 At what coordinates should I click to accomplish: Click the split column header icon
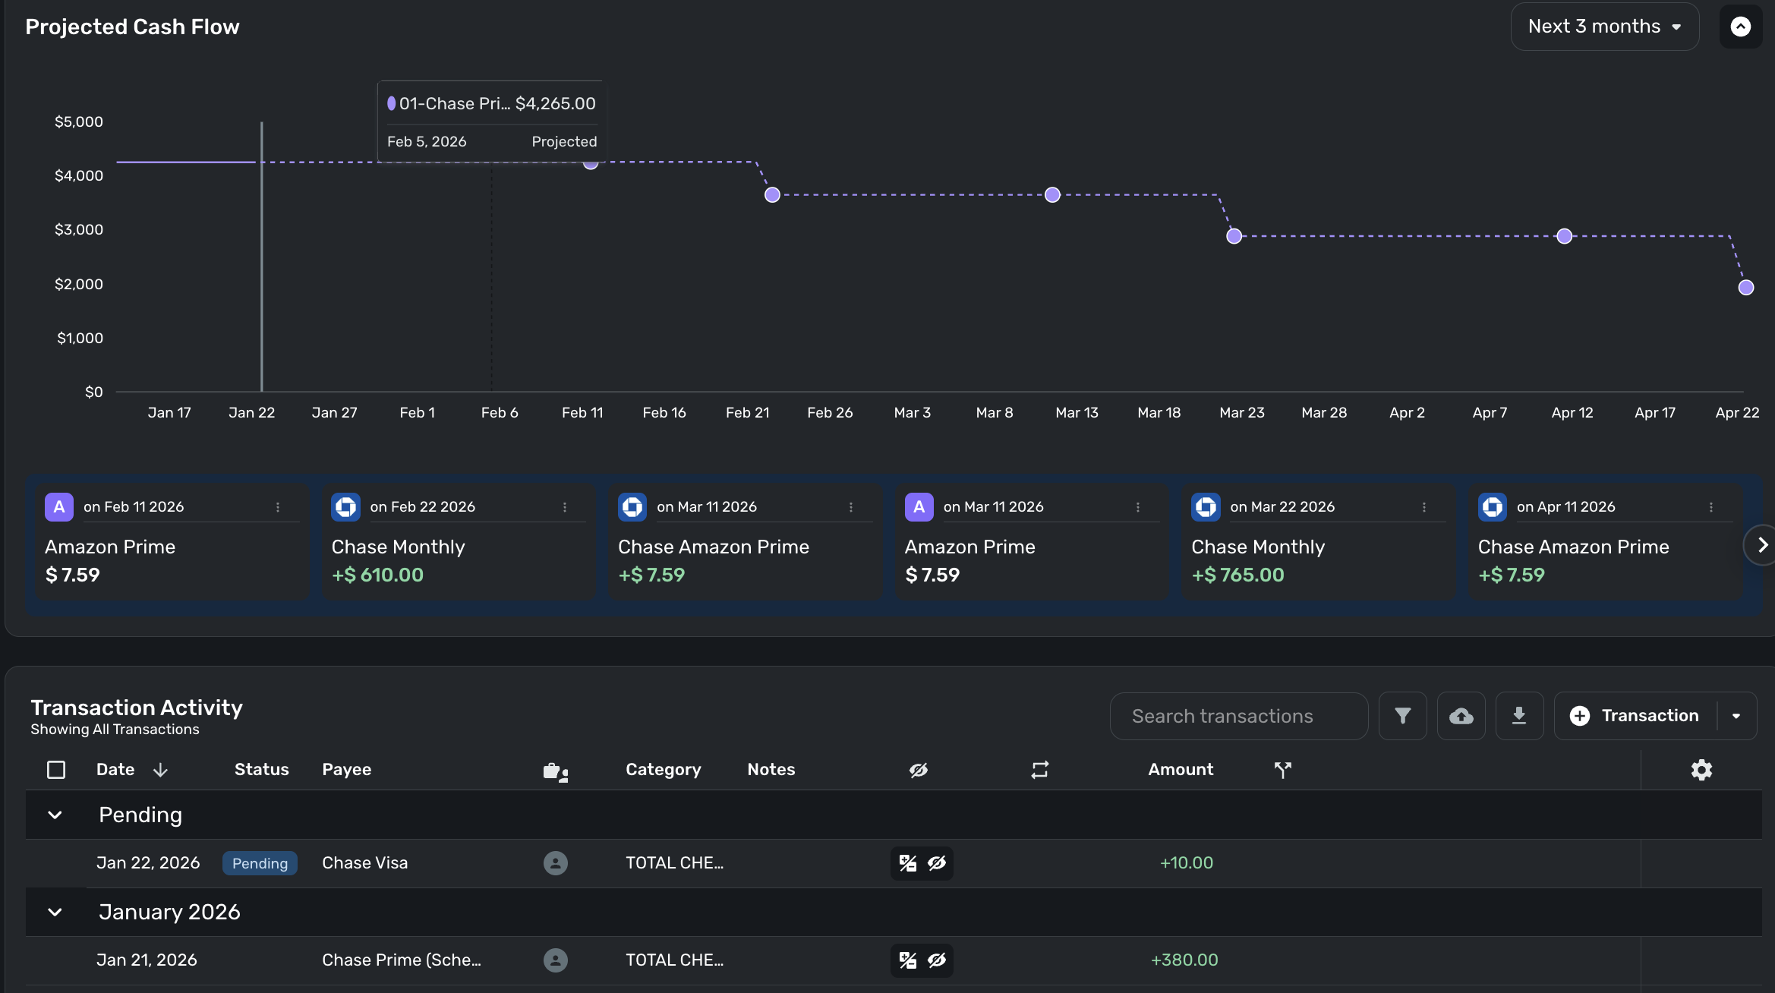click(x=1282, y=770)
